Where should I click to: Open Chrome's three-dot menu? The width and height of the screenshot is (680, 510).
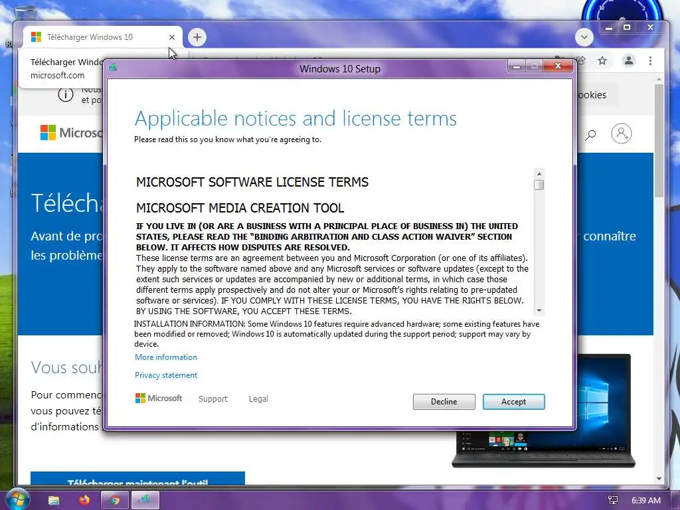(x=650, y=60)
